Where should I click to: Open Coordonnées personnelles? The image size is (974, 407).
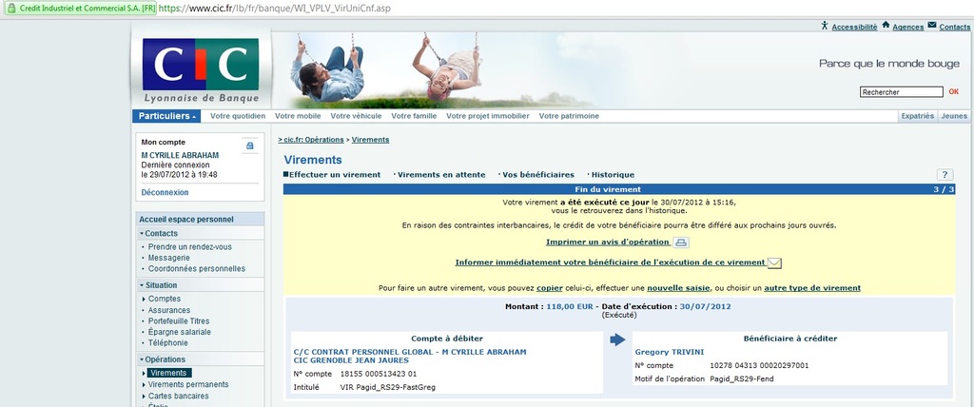pyautogui.click(x=196, y=269)
